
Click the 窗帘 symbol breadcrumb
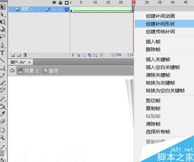[x=50, y=71]
